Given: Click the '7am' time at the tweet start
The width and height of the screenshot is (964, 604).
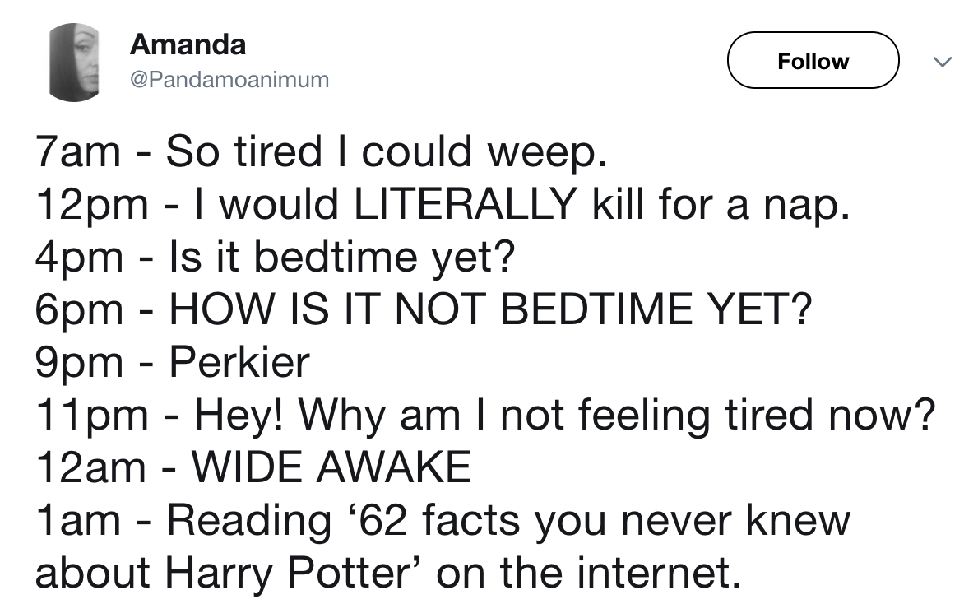Looking at the screenshot, I should tap(79, 152).
